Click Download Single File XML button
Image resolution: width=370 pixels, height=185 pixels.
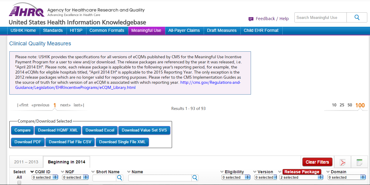[122, 142]
